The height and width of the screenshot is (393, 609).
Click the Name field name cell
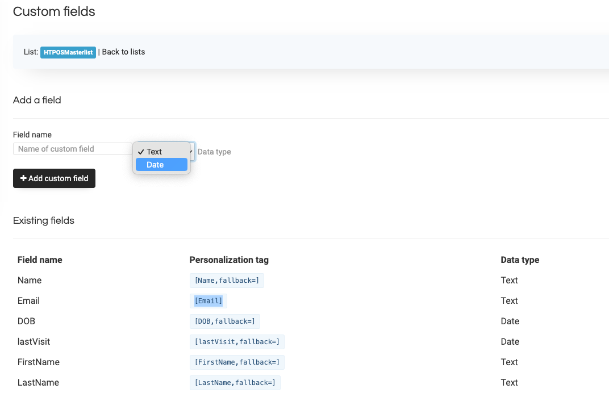30,281
